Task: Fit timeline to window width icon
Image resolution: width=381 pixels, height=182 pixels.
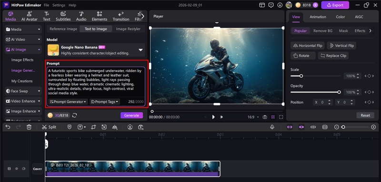Action: pos(325,127)
